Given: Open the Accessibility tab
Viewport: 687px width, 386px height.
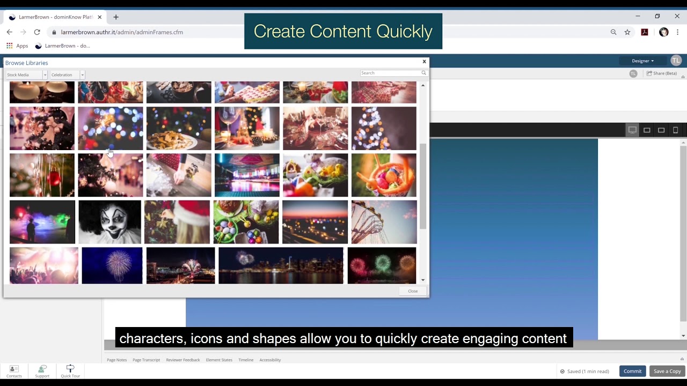Looking at the screenshot, I should pyautogui.click(x=270, y=360).
